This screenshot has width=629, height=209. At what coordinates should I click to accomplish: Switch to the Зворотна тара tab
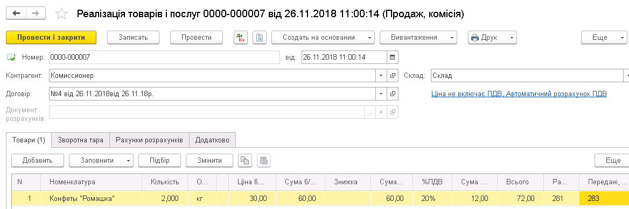81,140
